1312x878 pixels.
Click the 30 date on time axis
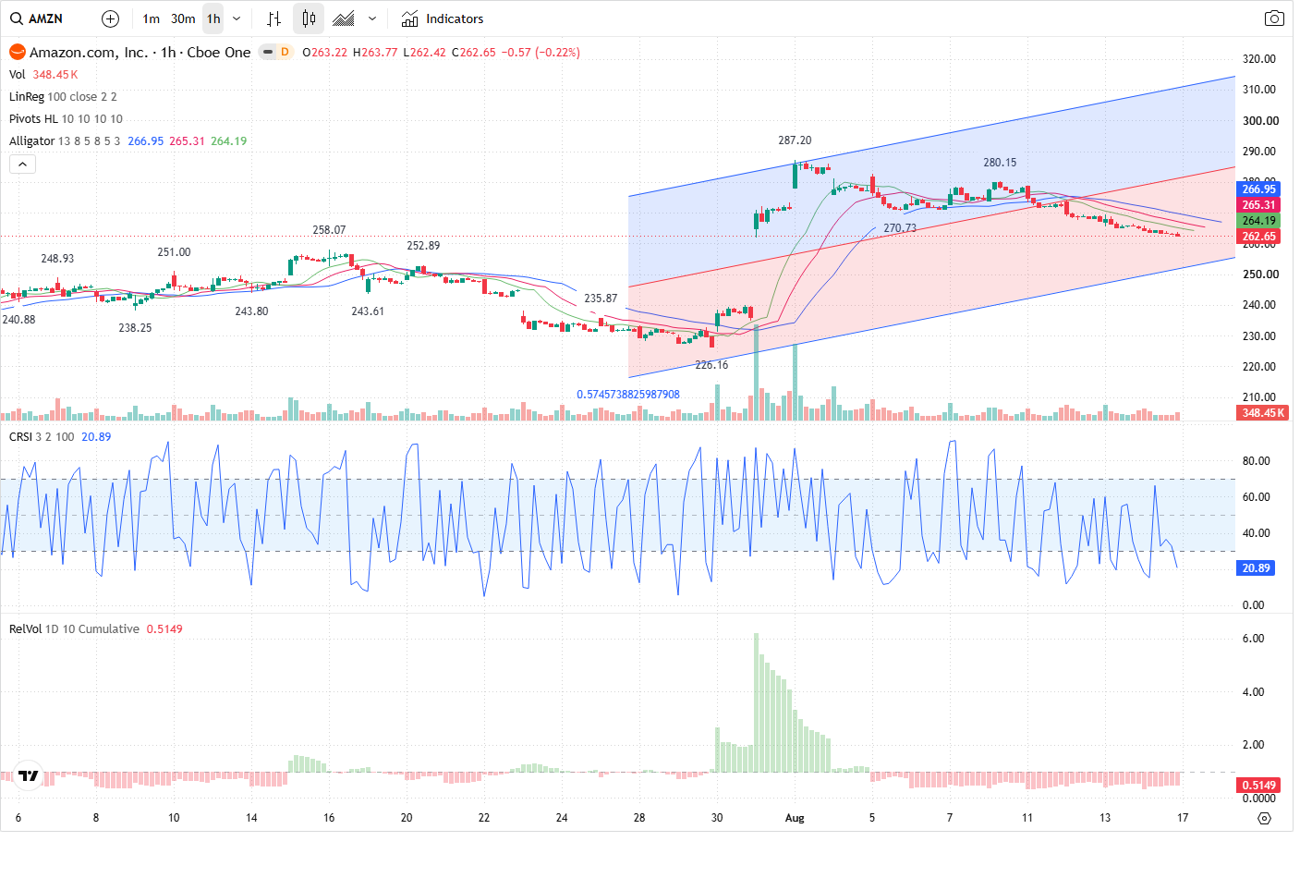pyautogui.click(x=717, y=818)
